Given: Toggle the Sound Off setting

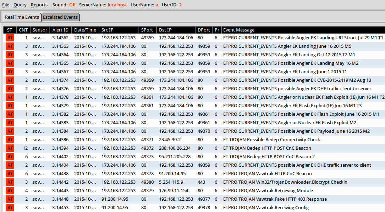Looking at the screenshot, I should coord(64,5).
